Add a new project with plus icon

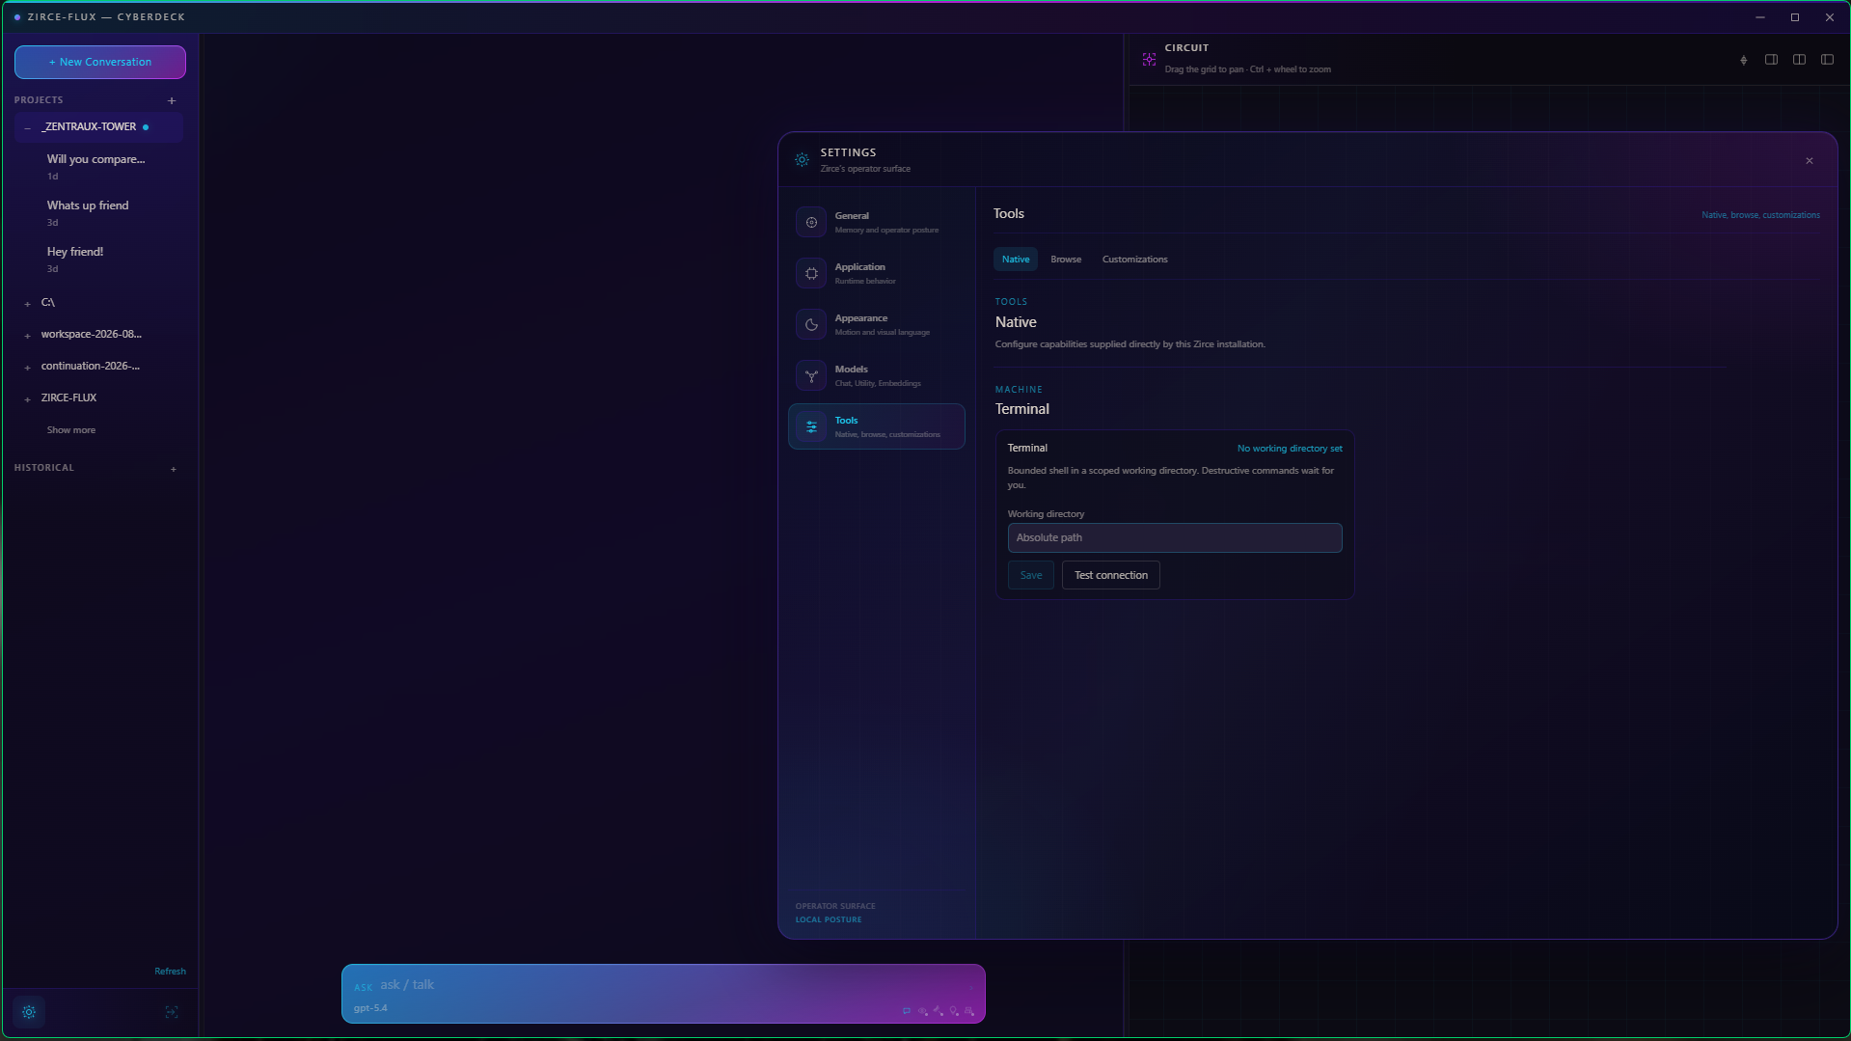click(172, 100)
